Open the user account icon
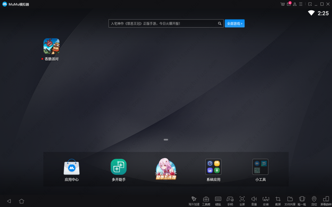Image resolution: width=332 pixels, height=207 pixels. (x=295, y=4)
